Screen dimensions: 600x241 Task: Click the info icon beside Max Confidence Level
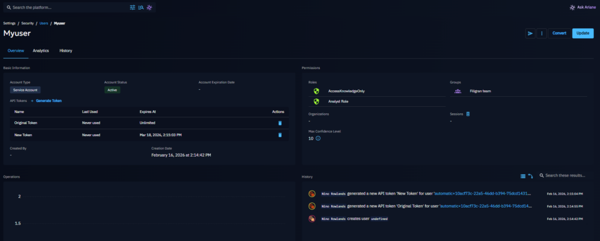[x=318, y=138]
